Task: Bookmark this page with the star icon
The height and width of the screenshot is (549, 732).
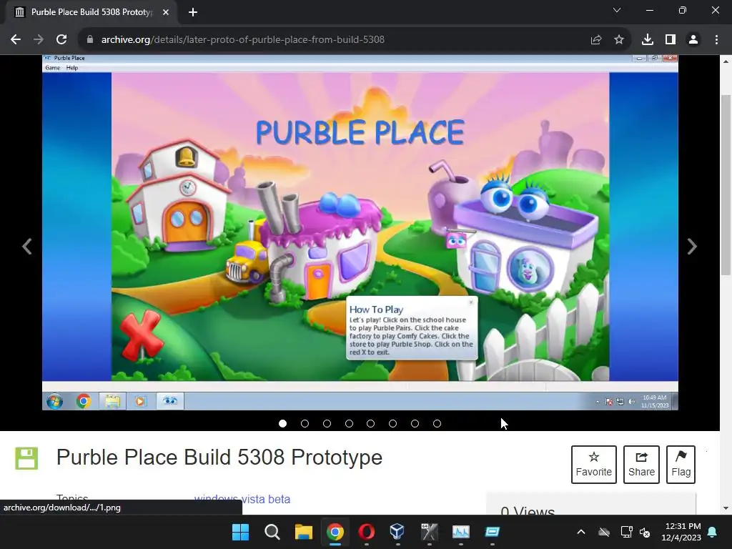Action: point(619,40)
